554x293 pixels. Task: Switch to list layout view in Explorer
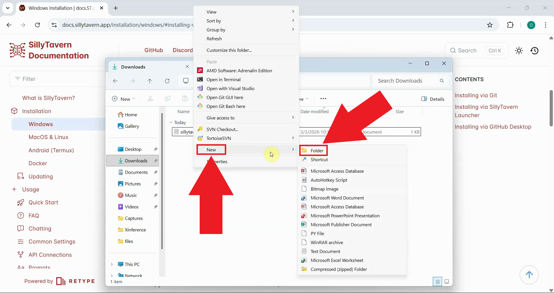tap(437, 281)
